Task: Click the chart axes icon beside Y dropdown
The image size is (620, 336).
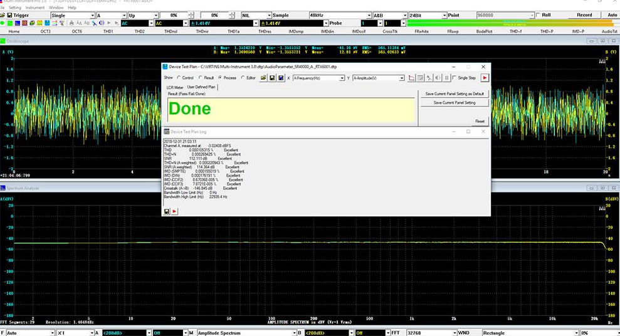Action: pos(412,78)
